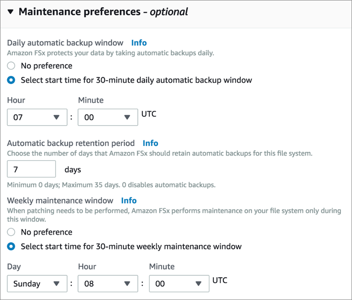Click the arrow on the Sunday dropdown
This screenshot has height=300, width=352.
pyautogui.click(x=57, y=284)
